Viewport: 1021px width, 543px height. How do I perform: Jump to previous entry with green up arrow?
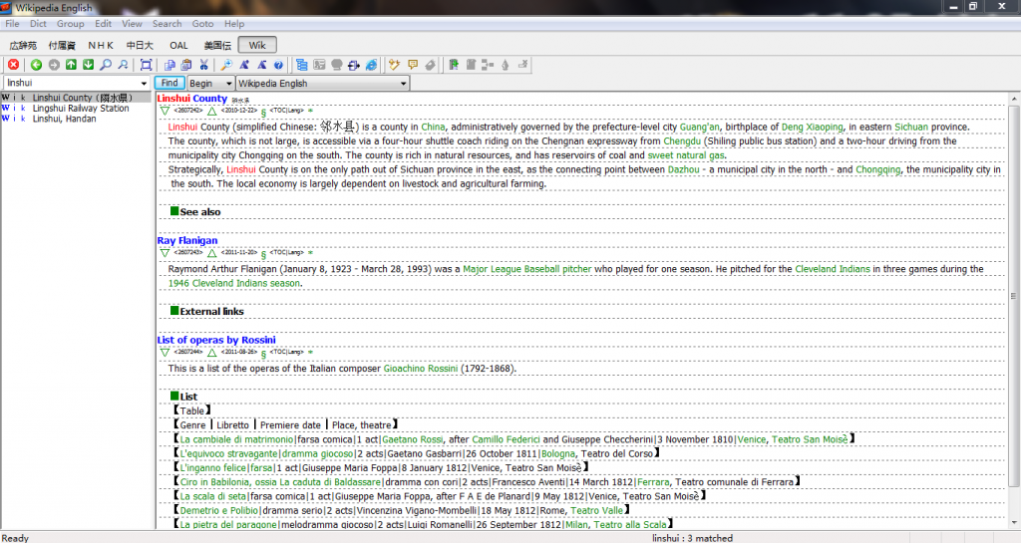71,65
